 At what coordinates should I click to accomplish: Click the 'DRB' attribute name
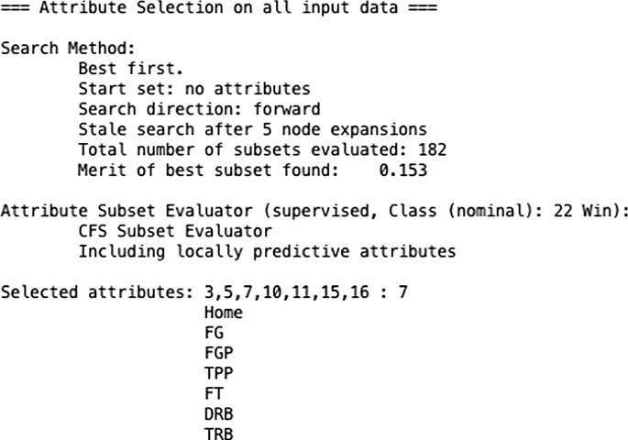[x=218, y=414]
